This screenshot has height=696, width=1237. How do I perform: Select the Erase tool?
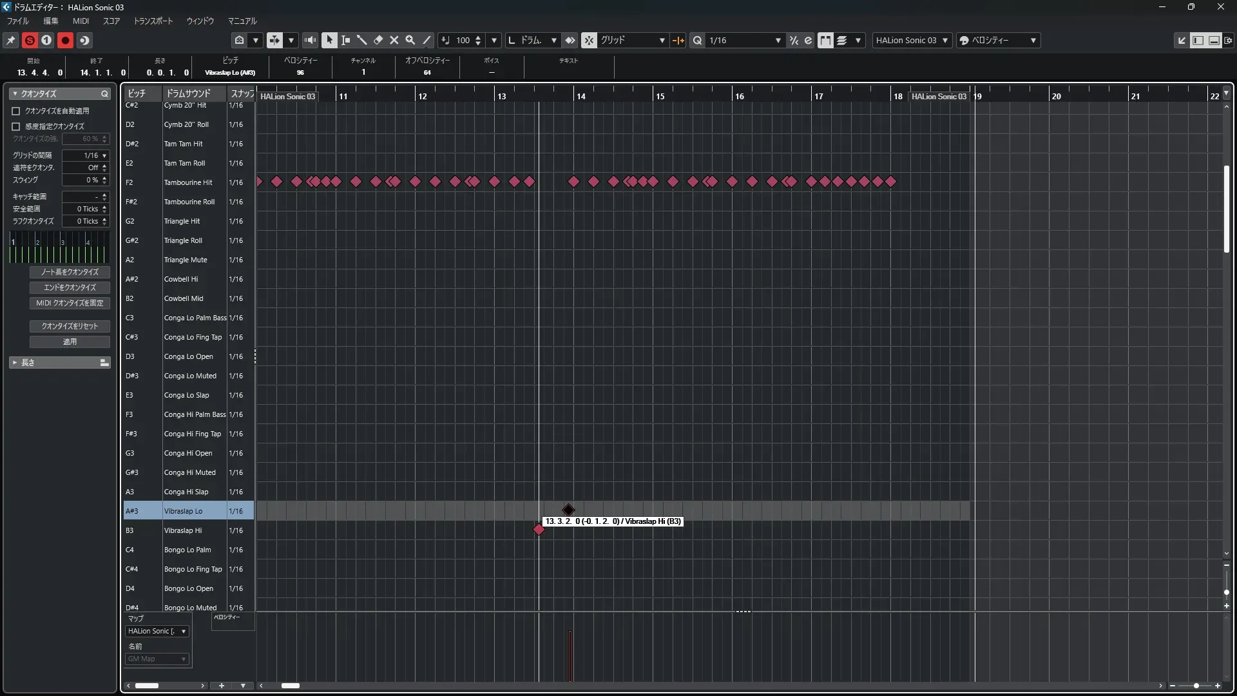[x=378, y=40]
